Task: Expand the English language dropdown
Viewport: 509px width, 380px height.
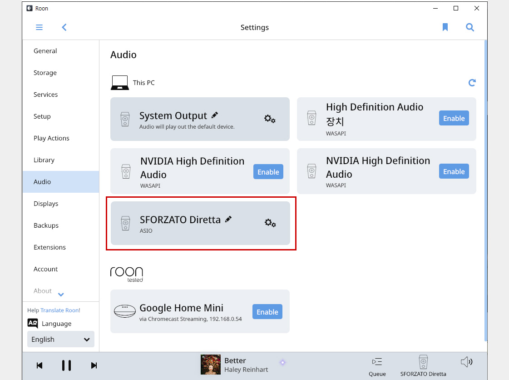Action: [x=61, y=339]
